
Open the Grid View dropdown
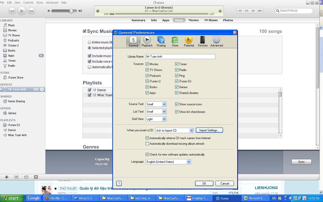[x=156, y=119]
